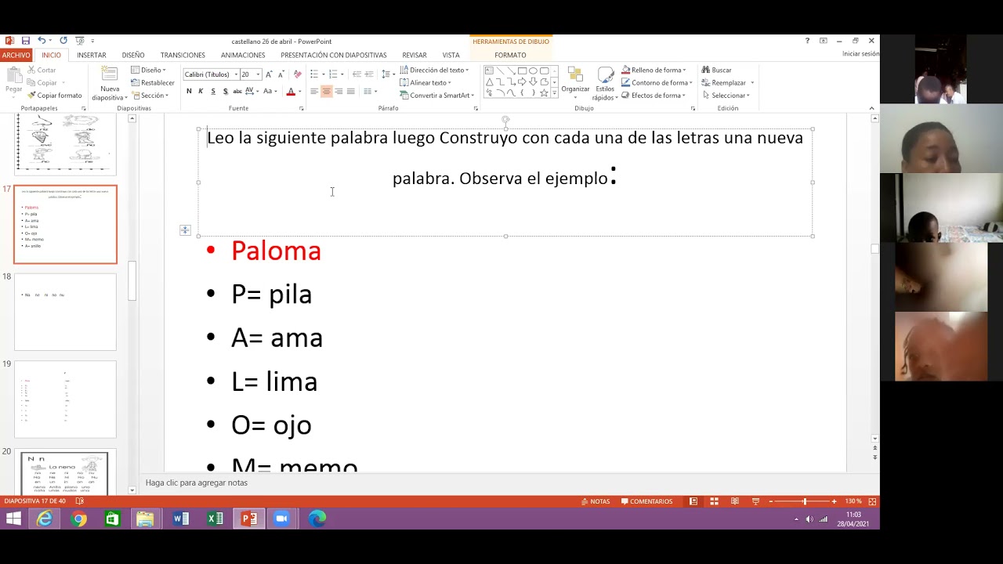Redo the last action
Image resolution: width=1003 pixels, height=564 pixels.
(x=63, y=41)
